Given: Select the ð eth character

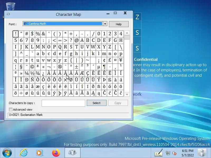Looking at the screenshot, I should [x=93, y=87].
